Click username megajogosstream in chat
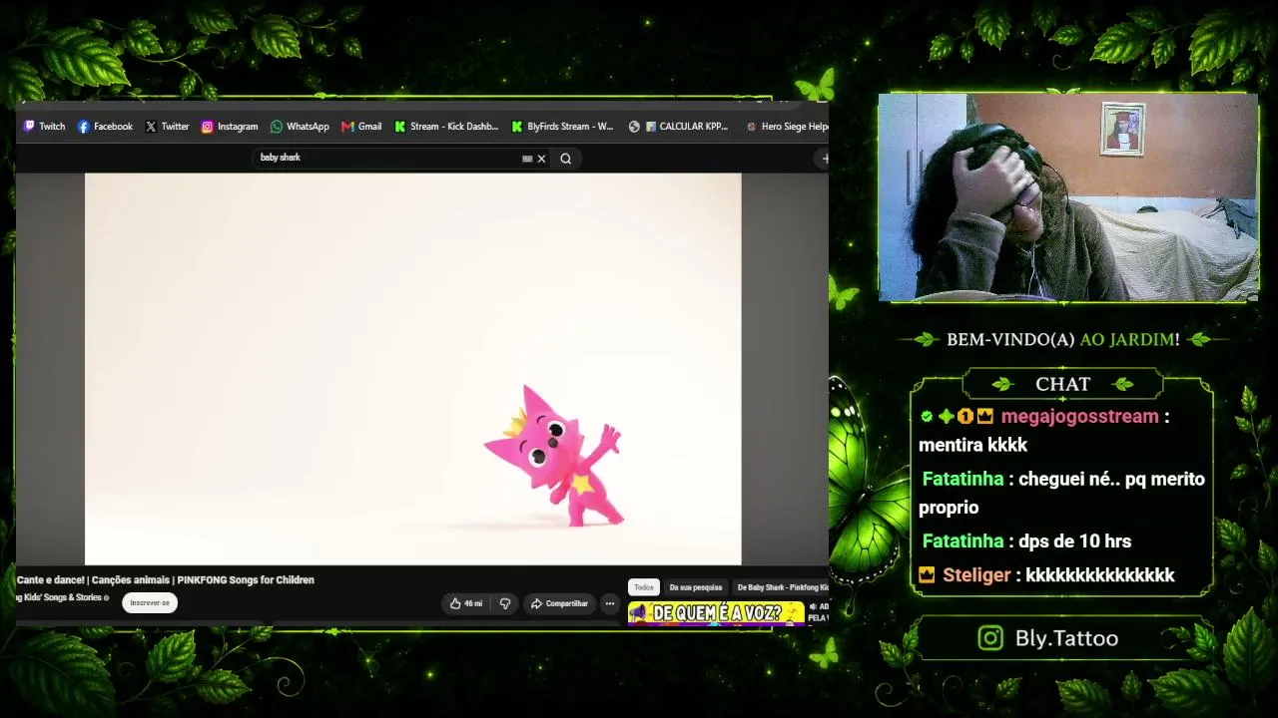 tap(1079, 416)
